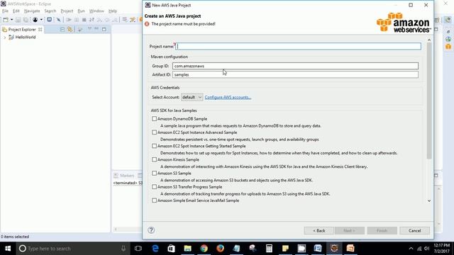Screen dimensions: 454x255
Task: Open File Explorer from the taskbar
Action: (187, 249)
